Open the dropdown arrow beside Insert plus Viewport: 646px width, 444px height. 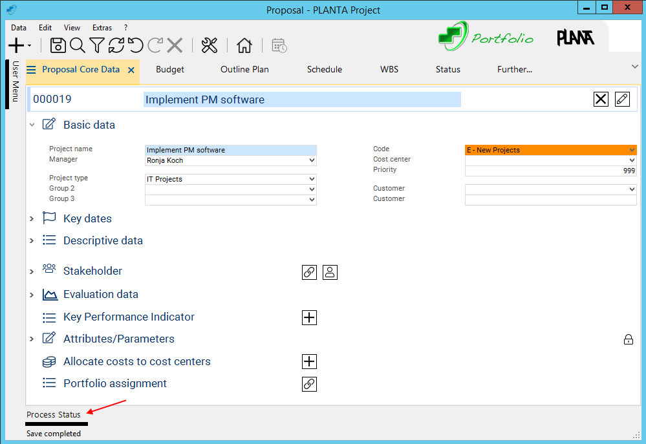[30, 46]
